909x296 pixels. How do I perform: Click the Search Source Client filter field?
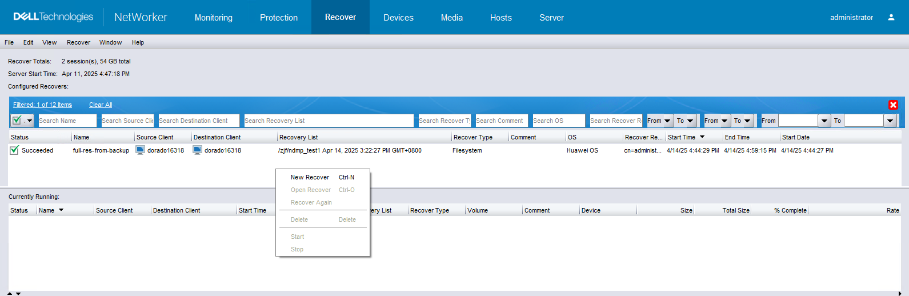[127, 121]
